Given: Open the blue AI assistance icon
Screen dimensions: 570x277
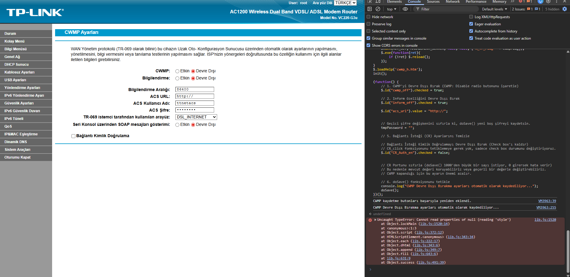Looking at the screenshot, I should pos(540,1).
